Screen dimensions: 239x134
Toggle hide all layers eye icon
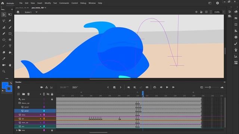pos(48,94)
